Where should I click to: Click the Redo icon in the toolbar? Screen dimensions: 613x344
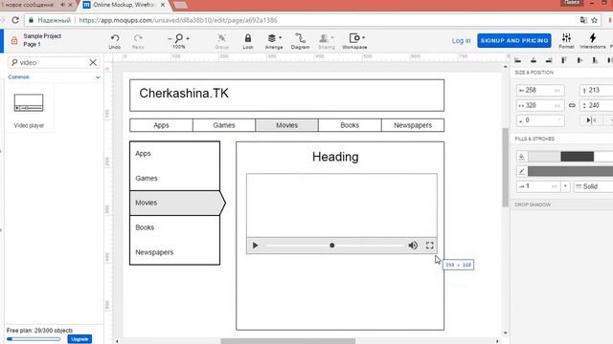point(138,38)
